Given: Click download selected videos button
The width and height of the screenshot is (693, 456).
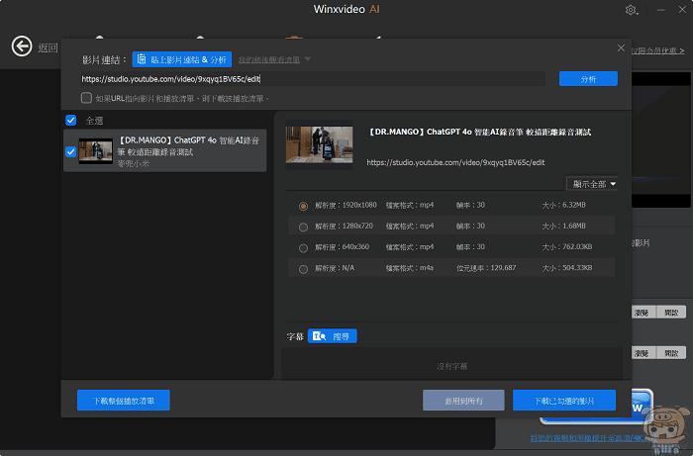Looking at the screenshot, I should (x=564, y=401).
